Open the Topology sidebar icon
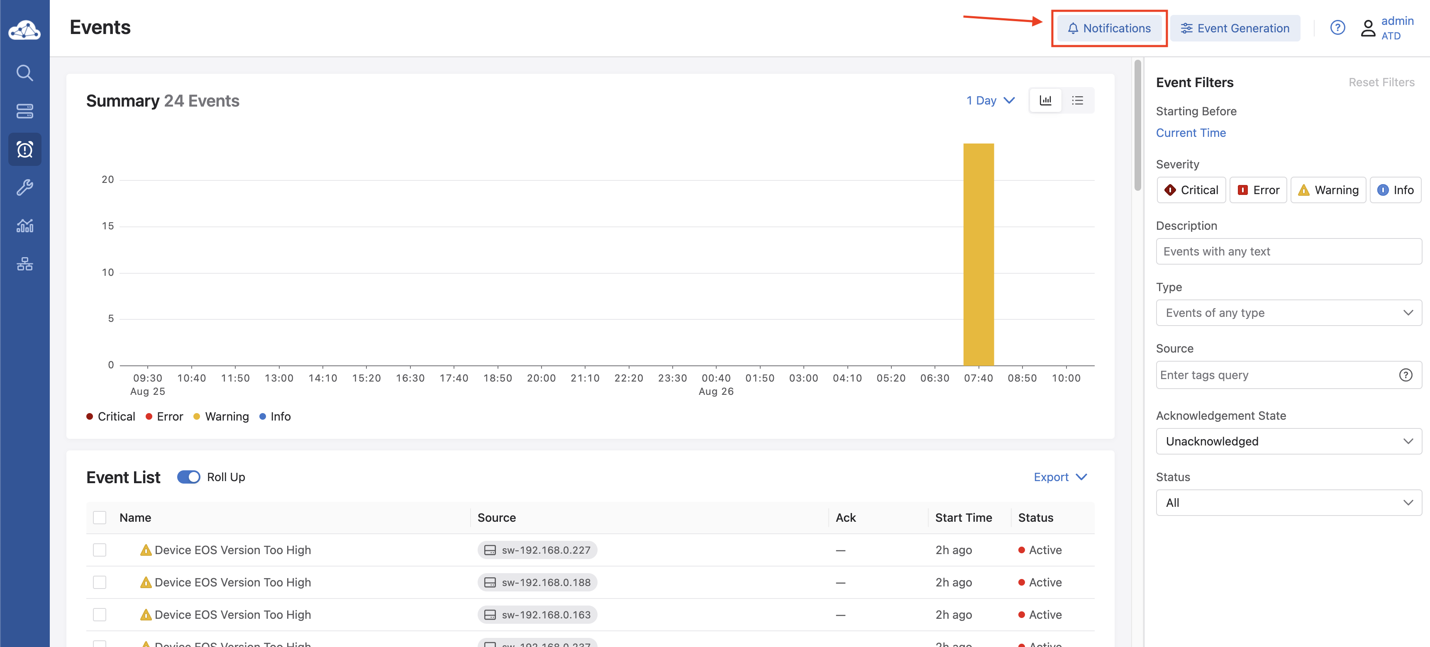Viewport: 1430px width, 647px height. pyautogui.click(x=24, y=264)
